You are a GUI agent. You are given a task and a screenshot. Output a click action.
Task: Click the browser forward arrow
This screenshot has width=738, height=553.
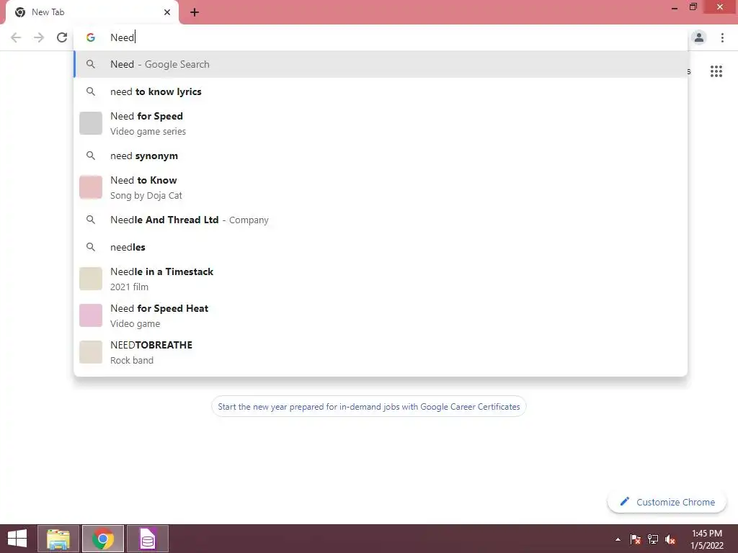39,37
